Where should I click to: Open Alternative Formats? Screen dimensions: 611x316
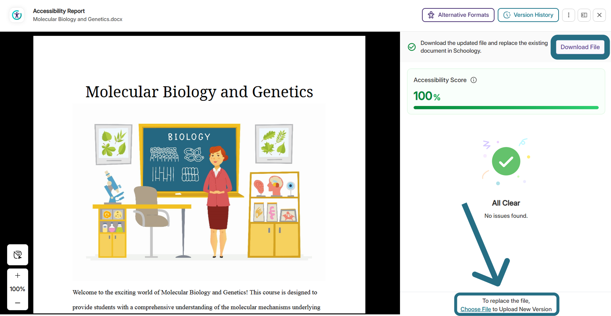pyautogui.click(x=458, y=15)
